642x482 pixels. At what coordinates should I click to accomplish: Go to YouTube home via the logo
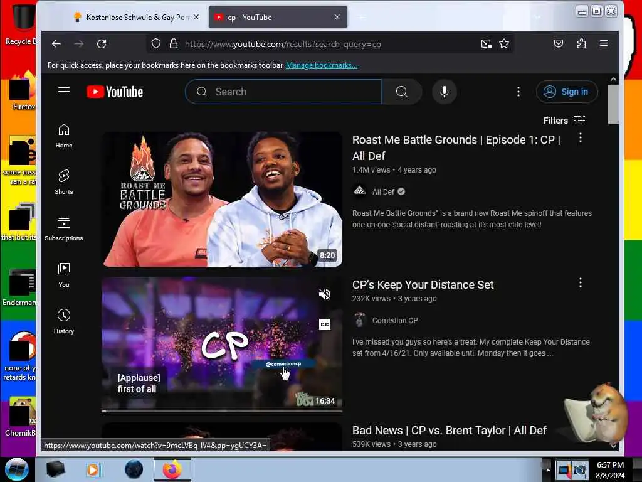pyautogui.click(x=115, y=92)
